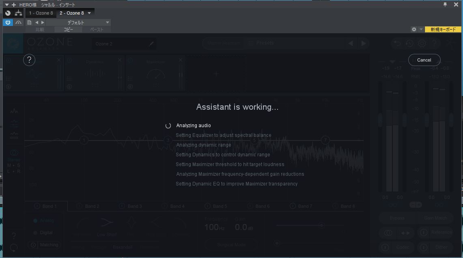Select the Digital EQ mode radio
Image resolution: width=463 pixels, height=258 pixels.
pos(35,232)
